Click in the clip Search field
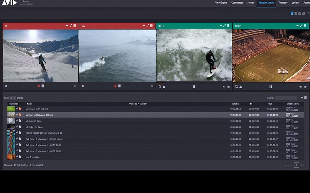 coord(286,98)
